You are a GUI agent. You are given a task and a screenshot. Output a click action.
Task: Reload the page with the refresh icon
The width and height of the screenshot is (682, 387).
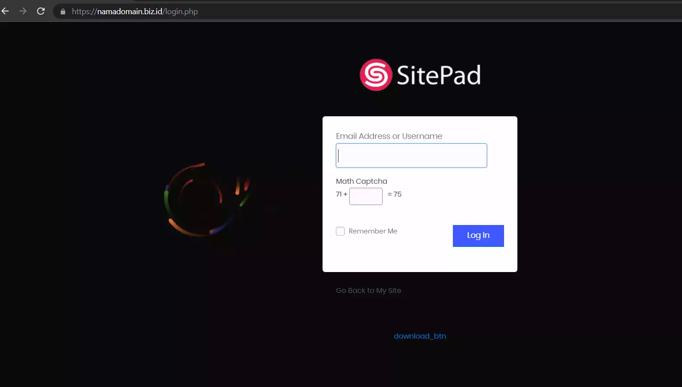[41, 11]
